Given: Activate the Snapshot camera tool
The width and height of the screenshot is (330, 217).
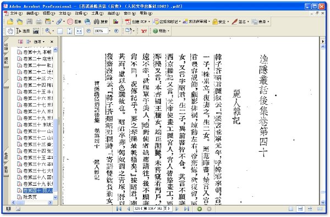Looking at the screenshot, I should pyautogui.click(x=36, y=31).
